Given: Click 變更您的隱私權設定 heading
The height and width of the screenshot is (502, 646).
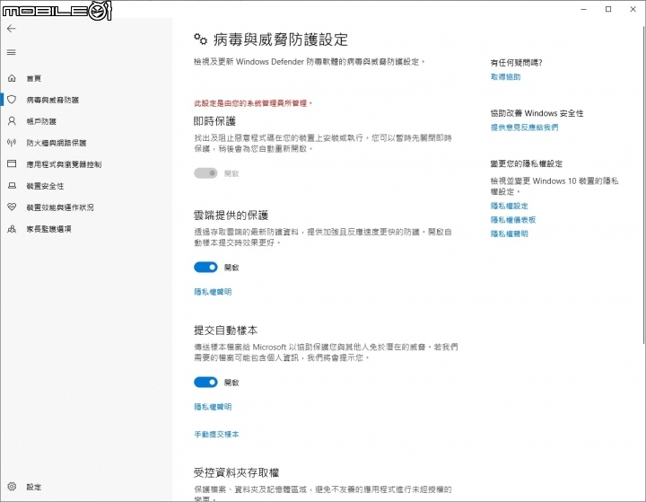Looking at the screenshot, I should pyautogui.click(x=526, y=163).
